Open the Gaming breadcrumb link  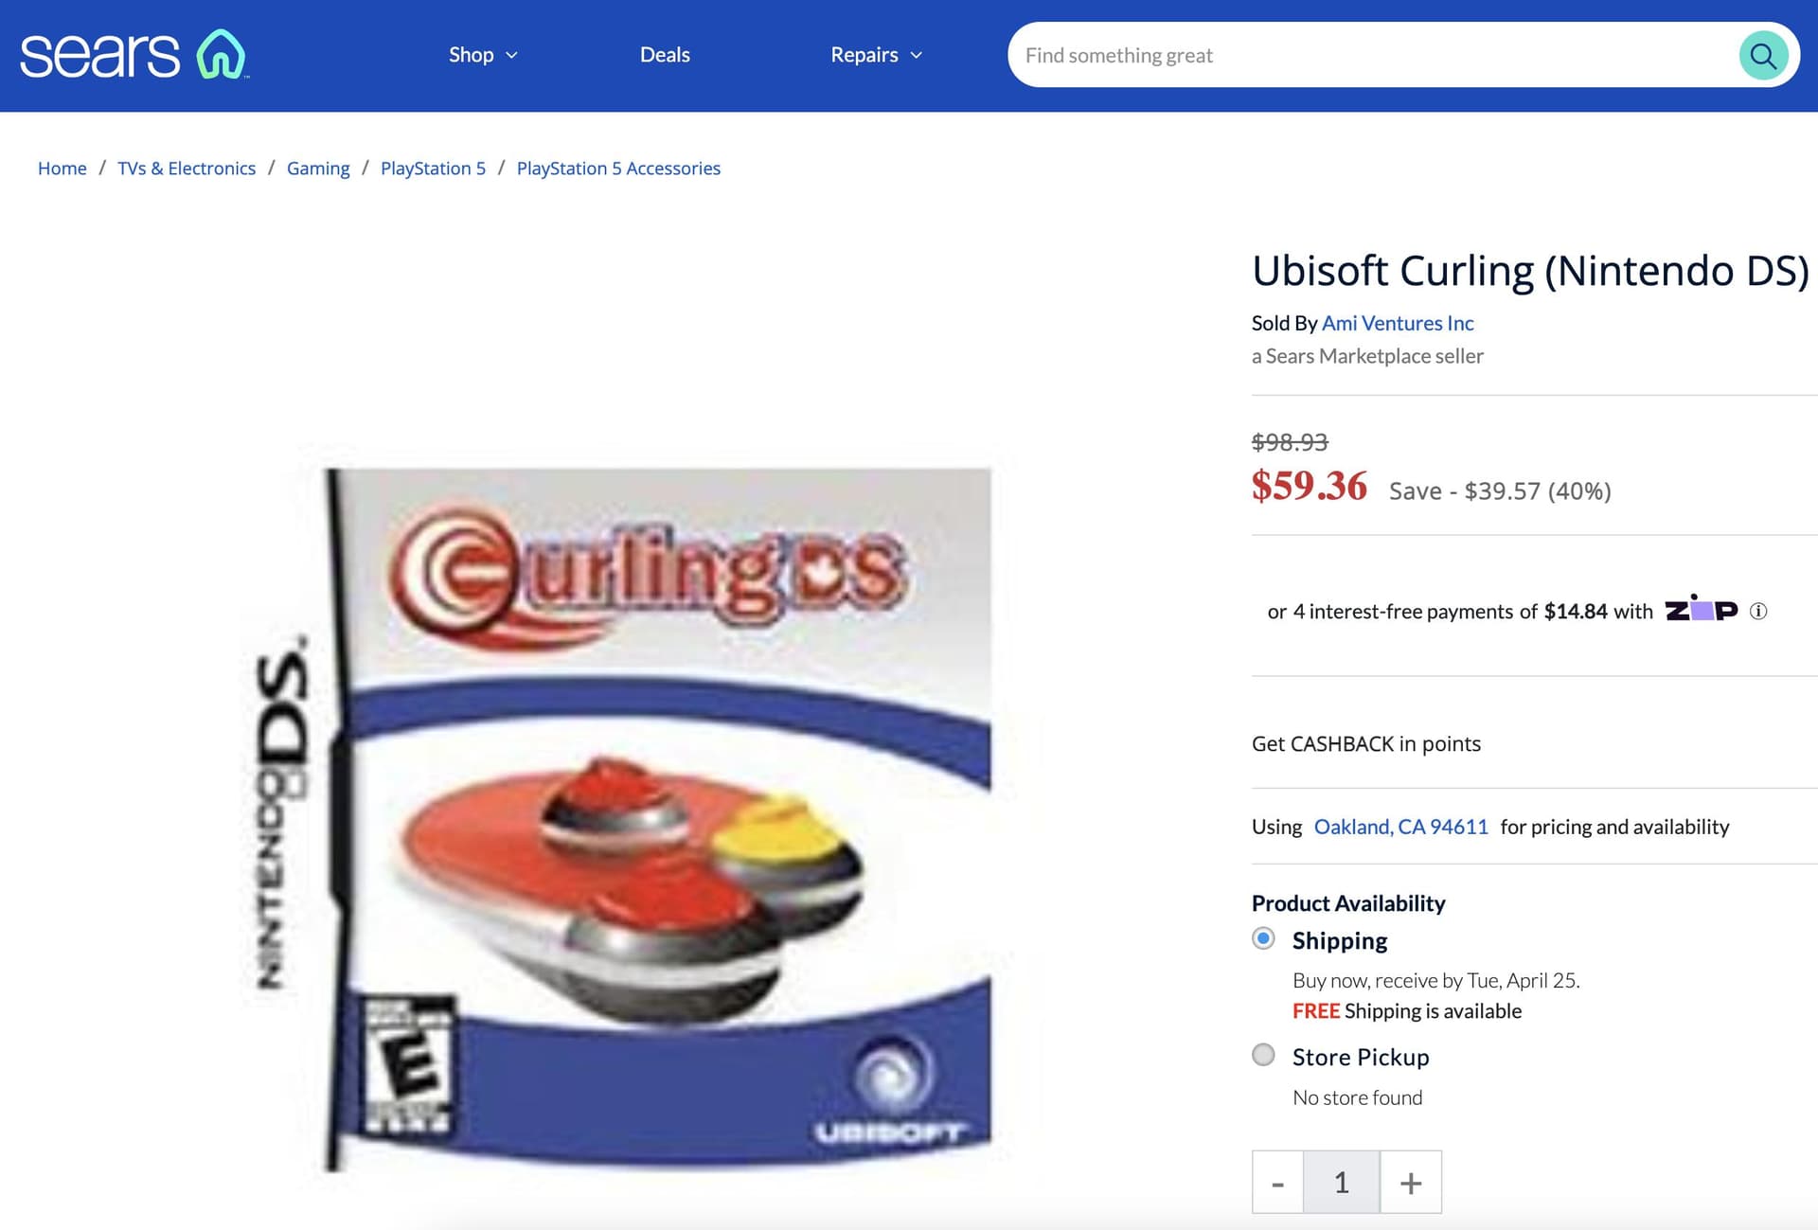tap(318, 169)
